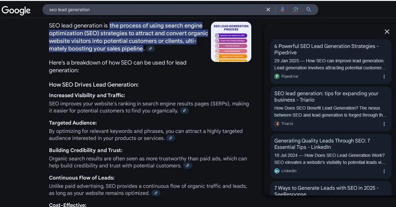Open 'SEO lead generation: tips for expanding' link
The height and width of the screenshot is (207, 396).
[326, 96]
